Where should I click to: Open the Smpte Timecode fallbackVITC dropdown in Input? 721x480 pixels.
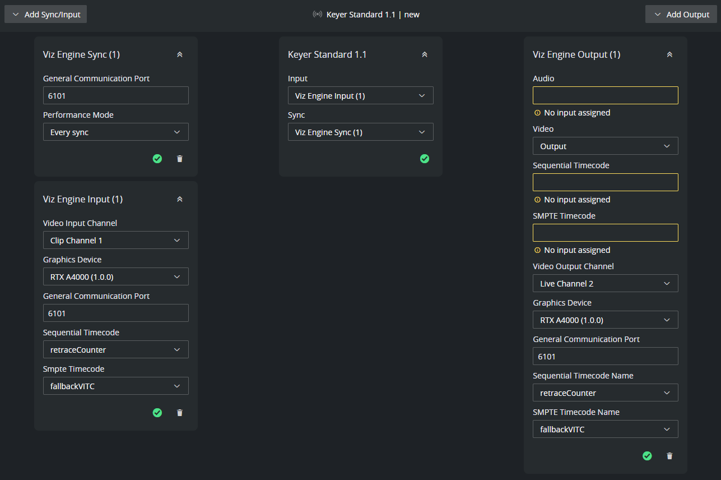116,386
